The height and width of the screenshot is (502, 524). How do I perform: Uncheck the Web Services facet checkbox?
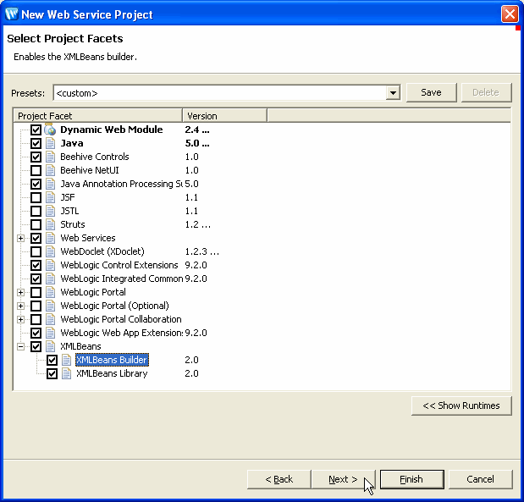pos(36,238)
